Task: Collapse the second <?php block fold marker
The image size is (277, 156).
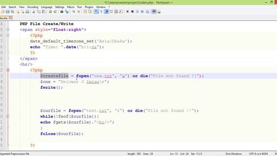Action: (8, 70)
